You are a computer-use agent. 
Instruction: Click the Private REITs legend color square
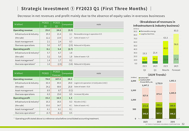[x=139, y=82]
